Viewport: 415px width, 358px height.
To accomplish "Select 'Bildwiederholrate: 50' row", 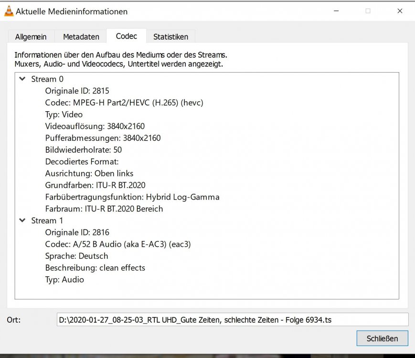I will [84, 150].
